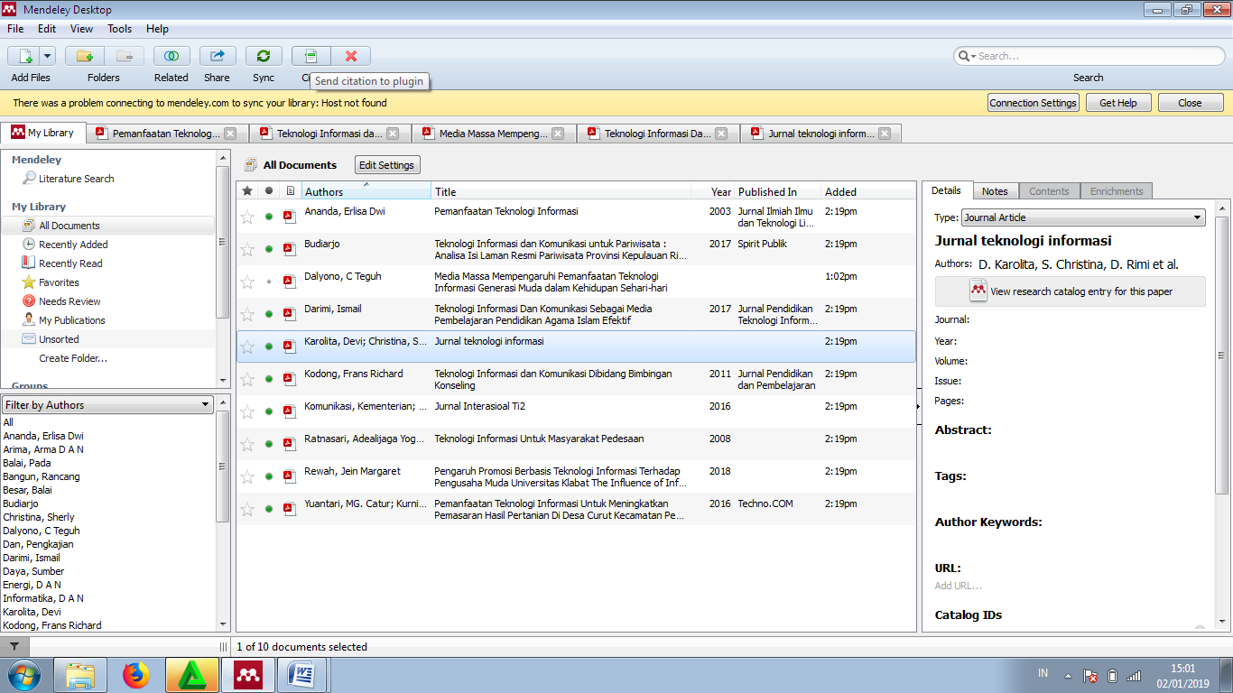
Task: Toggle read status dot for Dalyono entry
Action: (268, 282)
